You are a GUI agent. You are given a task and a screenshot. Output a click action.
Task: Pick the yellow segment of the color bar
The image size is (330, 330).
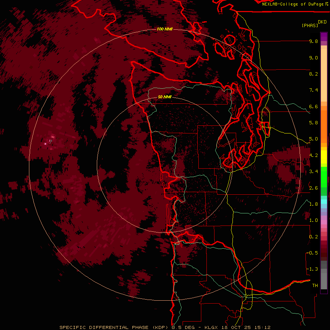pos(324,157)
